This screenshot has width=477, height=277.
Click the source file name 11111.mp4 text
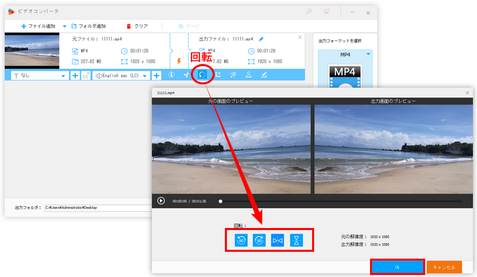pos(112,39)
